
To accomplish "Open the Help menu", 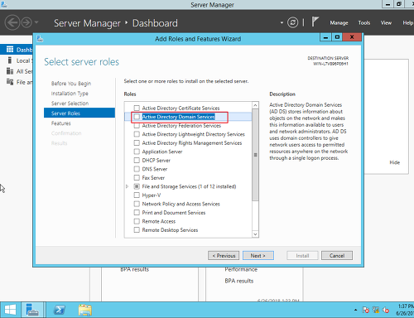I will point(408,23).
